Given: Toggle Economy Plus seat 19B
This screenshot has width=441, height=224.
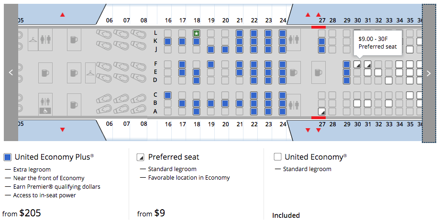Looking at the screenshot, I should [211, 103].
